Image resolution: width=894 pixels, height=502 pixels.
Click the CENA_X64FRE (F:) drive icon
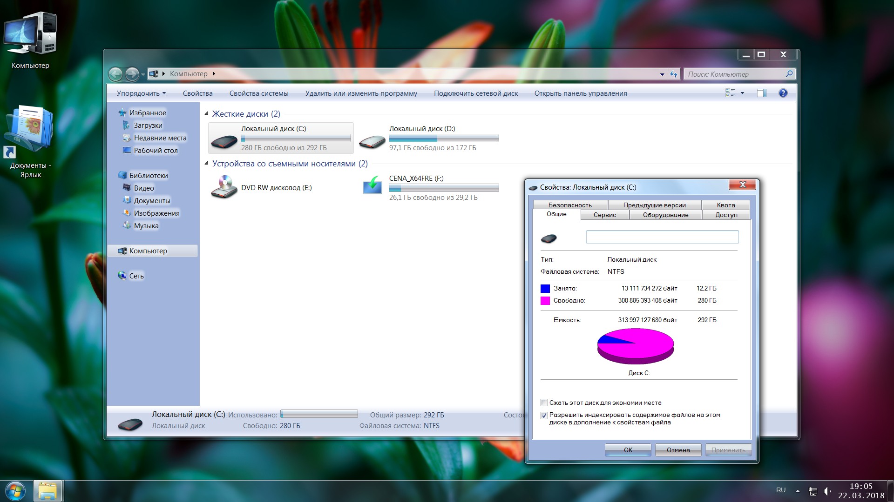coord(372,186)
